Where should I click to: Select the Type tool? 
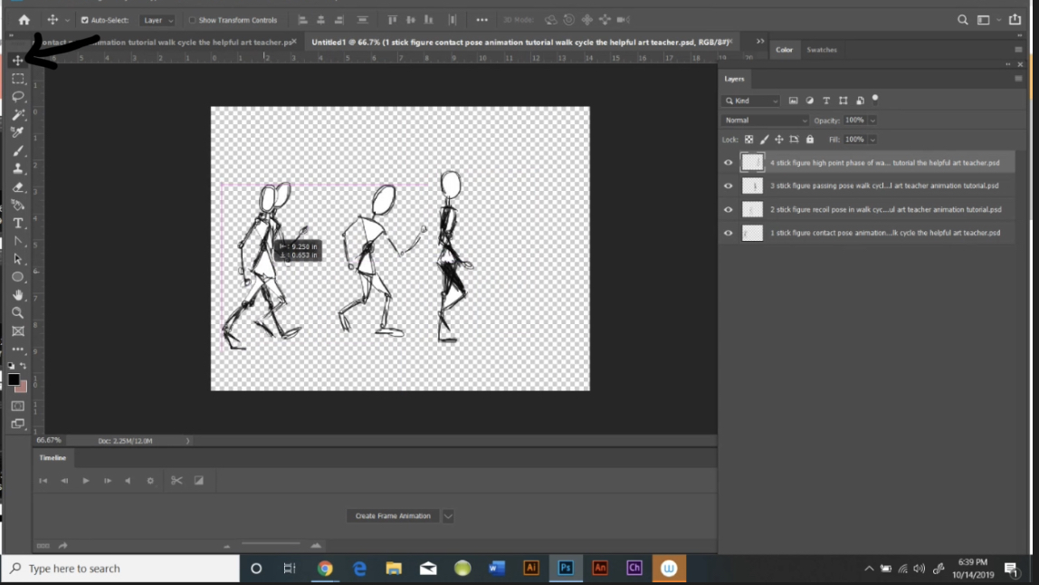click(18, 224)
